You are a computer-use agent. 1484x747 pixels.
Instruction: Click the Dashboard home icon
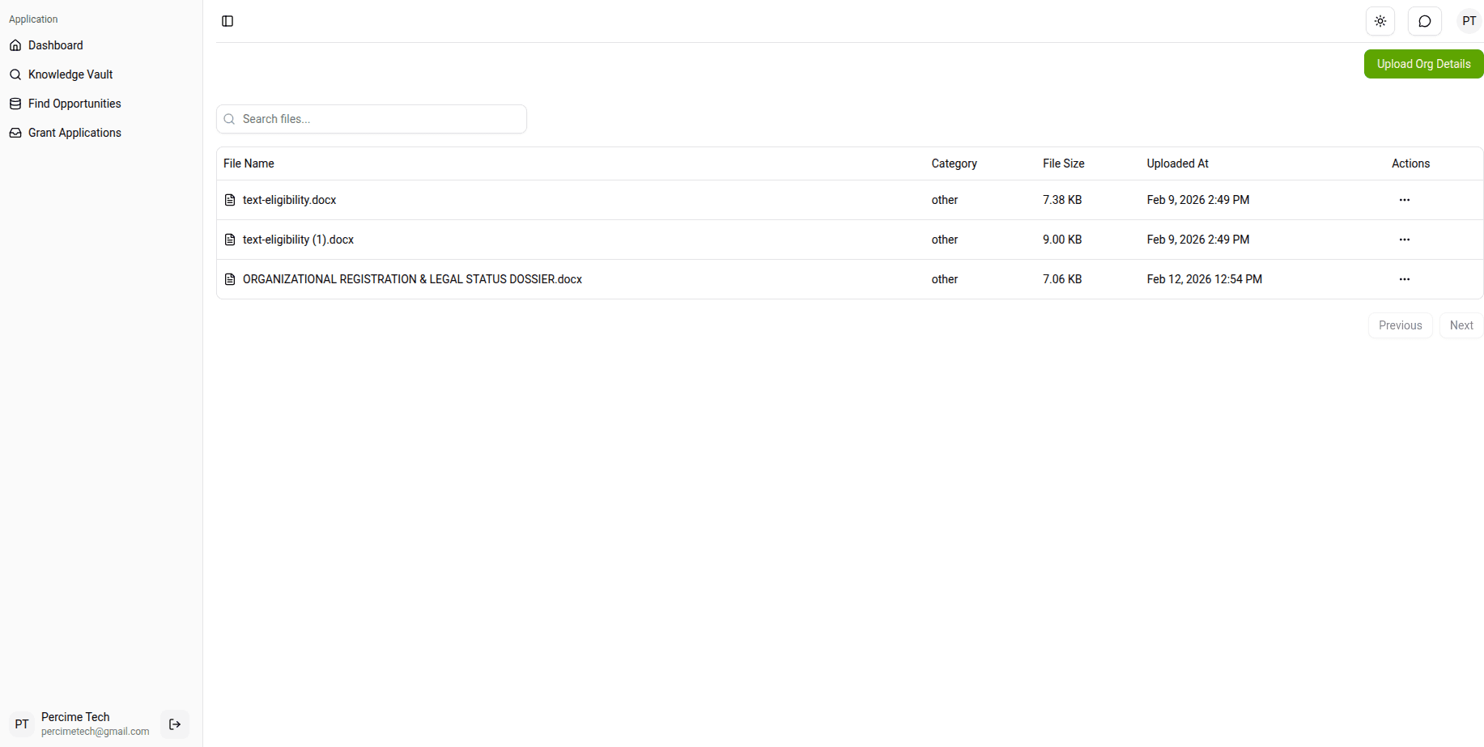tap(15, 45)
